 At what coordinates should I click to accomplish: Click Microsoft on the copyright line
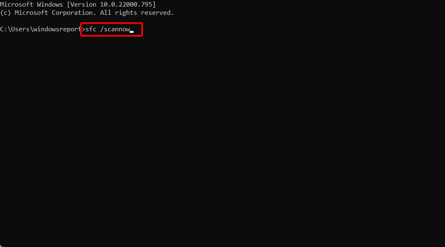tap(31, 13)
